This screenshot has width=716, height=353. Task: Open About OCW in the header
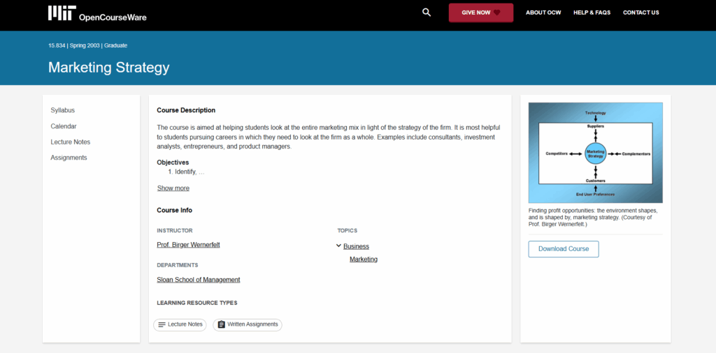[x=543, y=13]
